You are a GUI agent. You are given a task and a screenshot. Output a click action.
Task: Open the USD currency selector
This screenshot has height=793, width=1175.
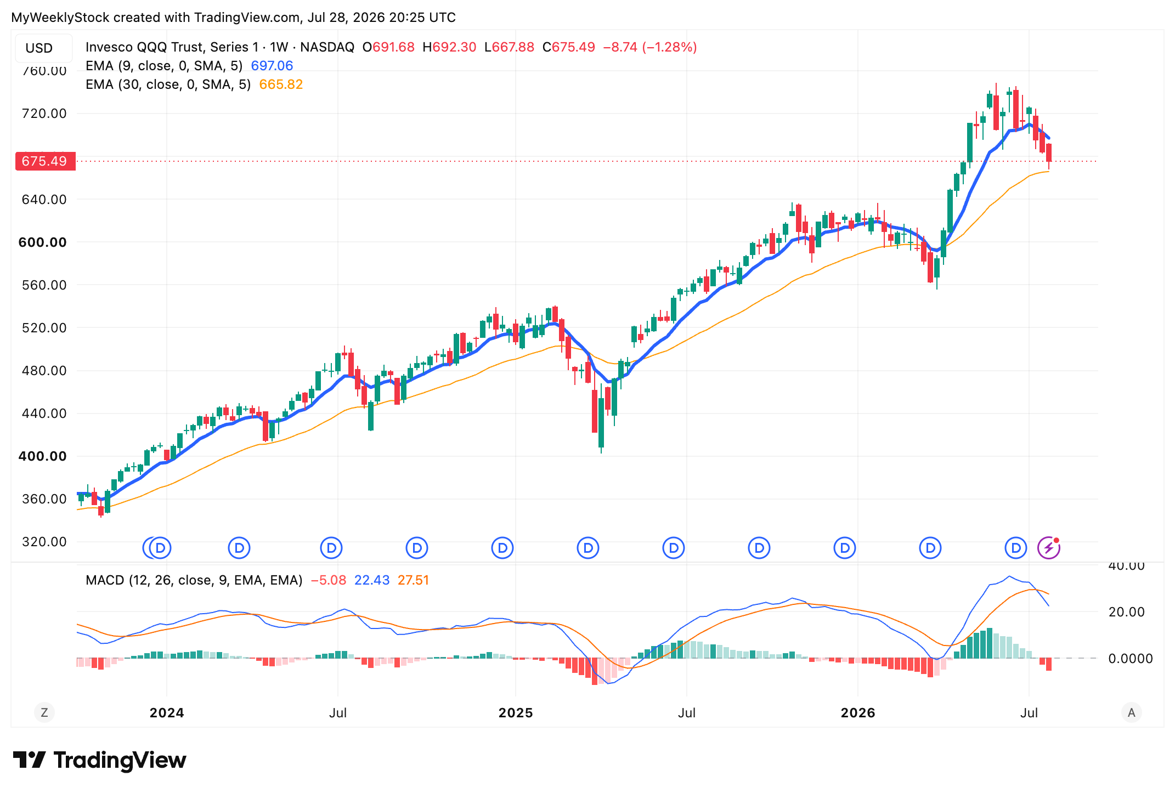[43, 48]
